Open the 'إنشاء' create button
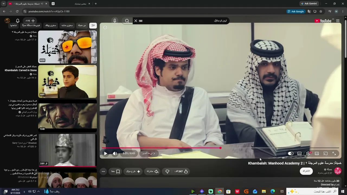The height and width of the screenshot is (195, 347). coord(30,21)
